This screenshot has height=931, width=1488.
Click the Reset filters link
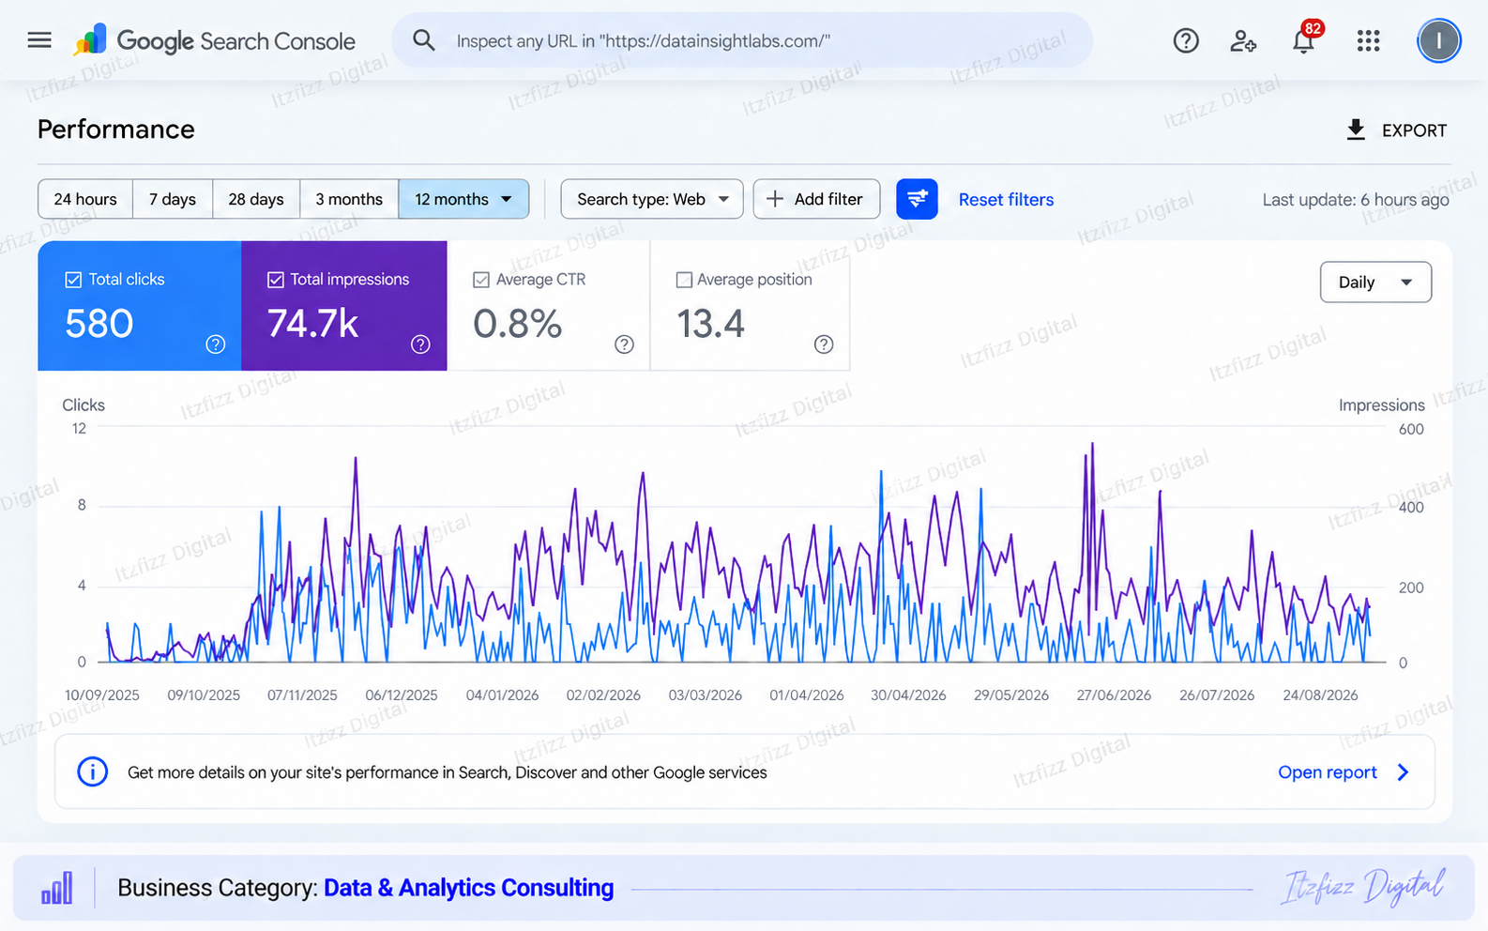click(1006, 200)
